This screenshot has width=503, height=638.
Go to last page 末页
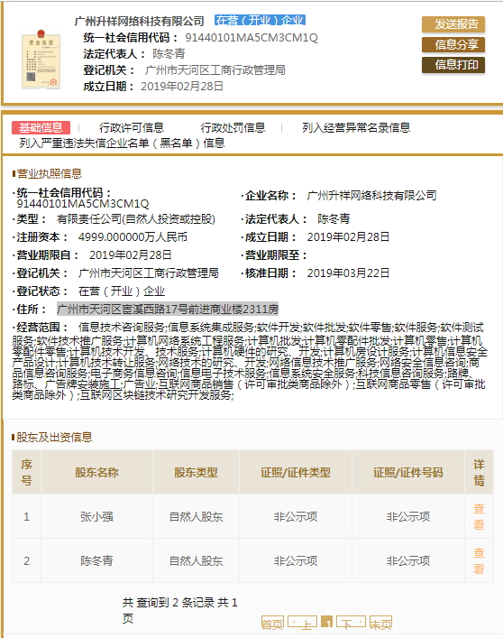coord(380,623)
